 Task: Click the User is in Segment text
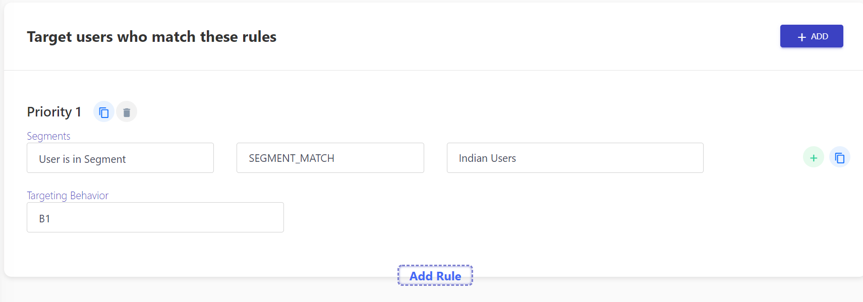(82, 159)
